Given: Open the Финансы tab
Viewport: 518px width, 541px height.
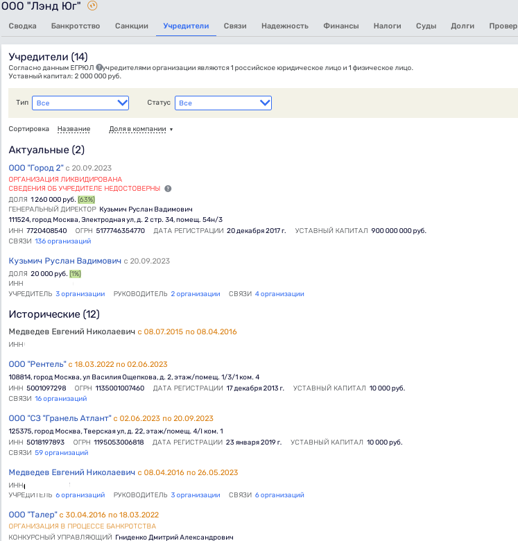Looking at the screenshot, I should (341, 26).
